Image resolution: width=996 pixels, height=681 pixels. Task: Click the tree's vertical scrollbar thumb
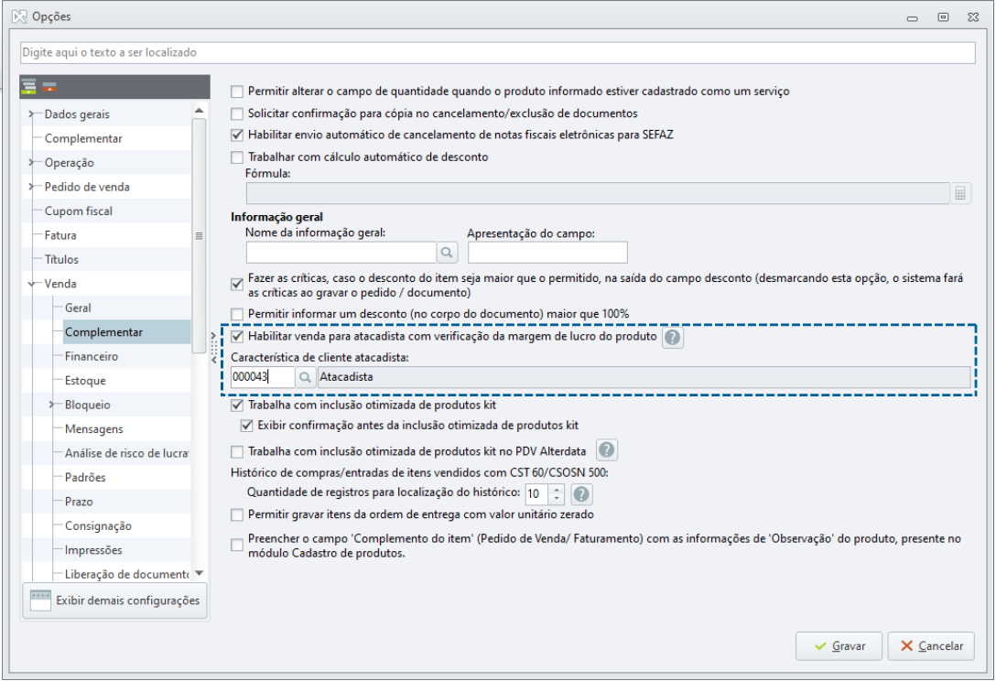tap(199, 235)
